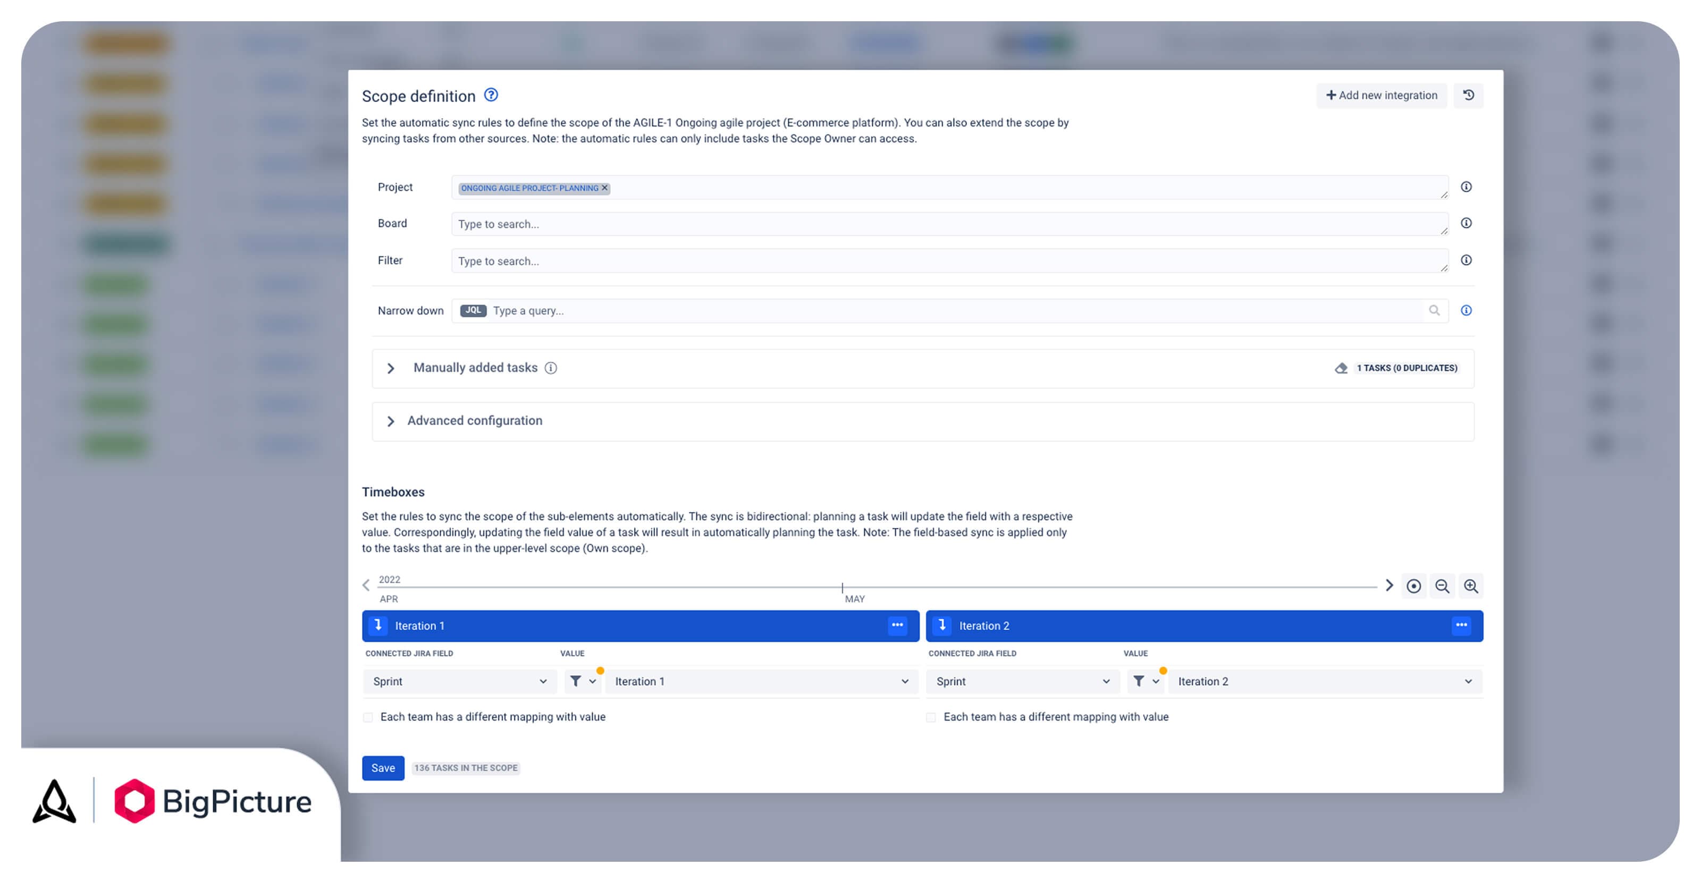Click the Board search input
The image size is (1701, 883).
[949, 224]
